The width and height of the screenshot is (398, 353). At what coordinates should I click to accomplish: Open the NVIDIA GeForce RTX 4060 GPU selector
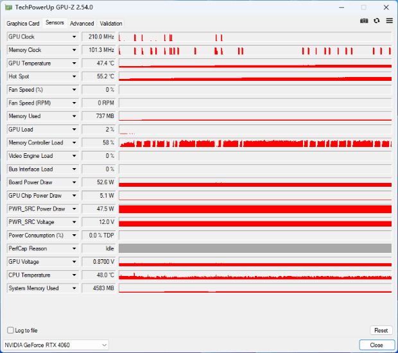tap(56, 345)
